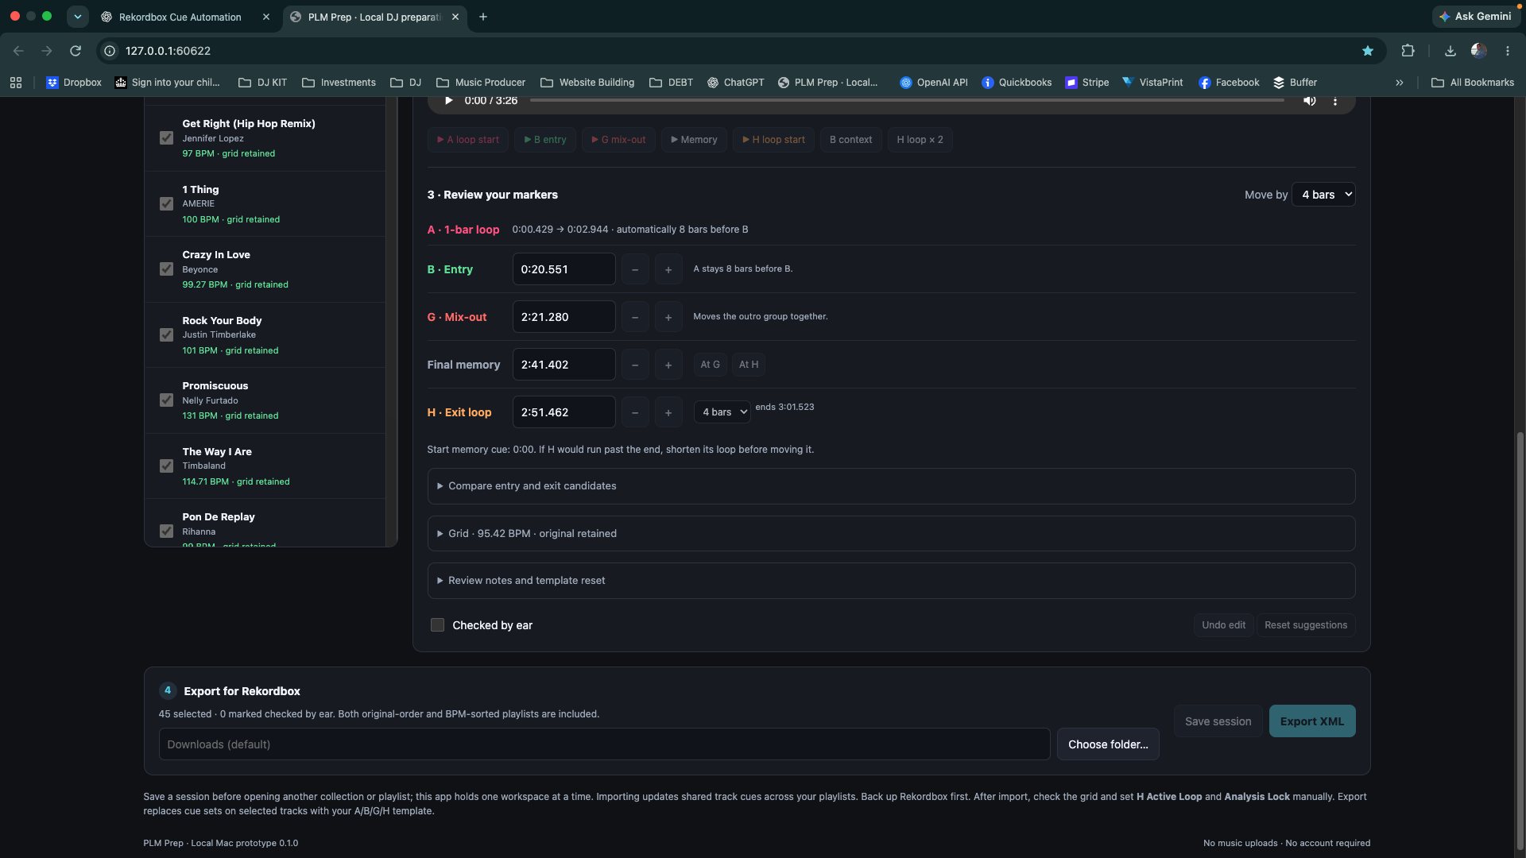
Task: Open the Chrome downloads icon
Action: [1450, 51]
